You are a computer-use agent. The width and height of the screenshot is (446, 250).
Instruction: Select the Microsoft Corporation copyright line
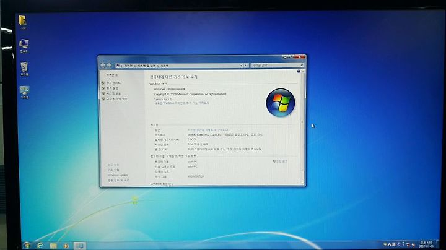tap(190, 94)
